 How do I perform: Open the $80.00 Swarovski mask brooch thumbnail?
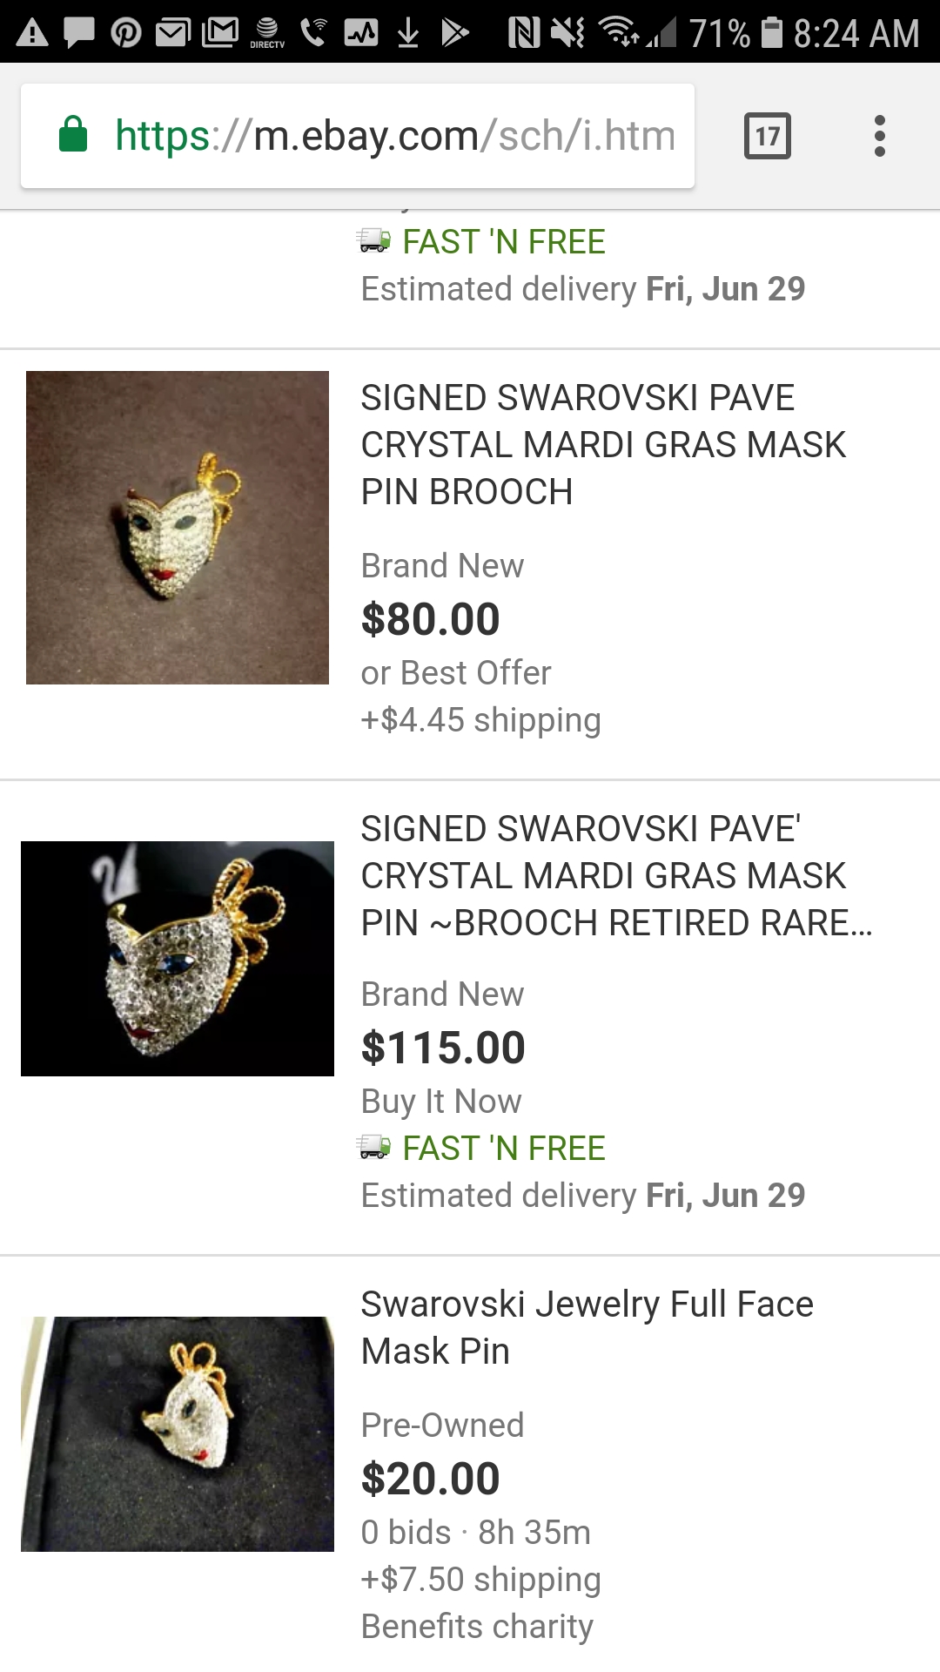click(x=178, y=528)
